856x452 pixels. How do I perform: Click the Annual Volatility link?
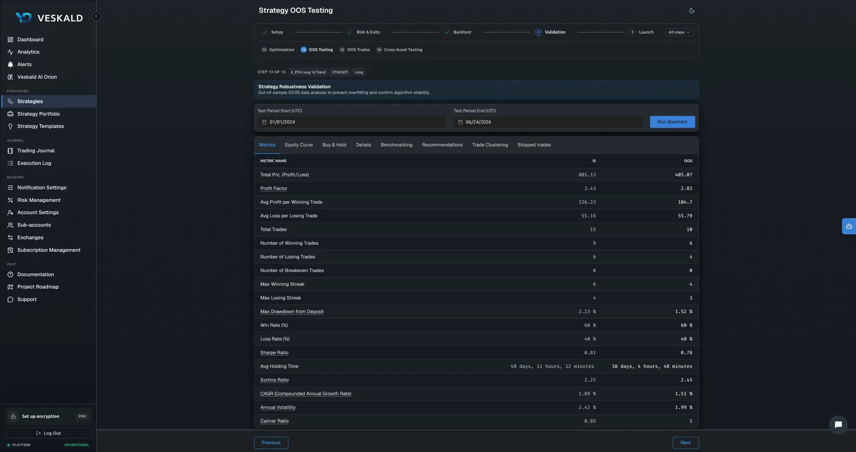point(278,407)
